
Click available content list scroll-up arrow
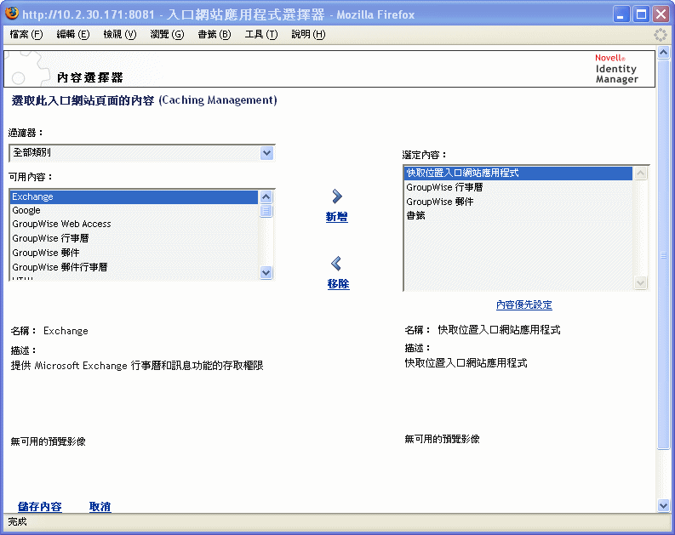[x=266, y=197]
